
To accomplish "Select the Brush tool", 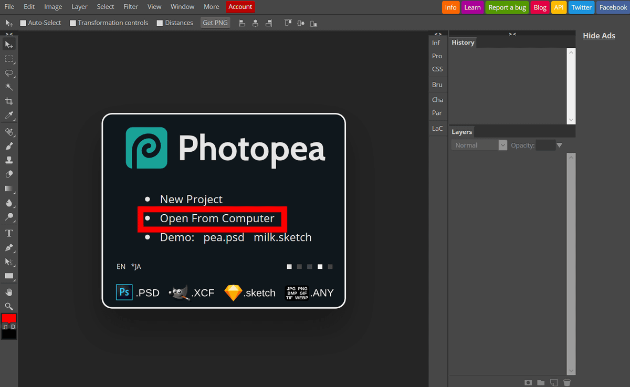I will [x=9, y=146].
